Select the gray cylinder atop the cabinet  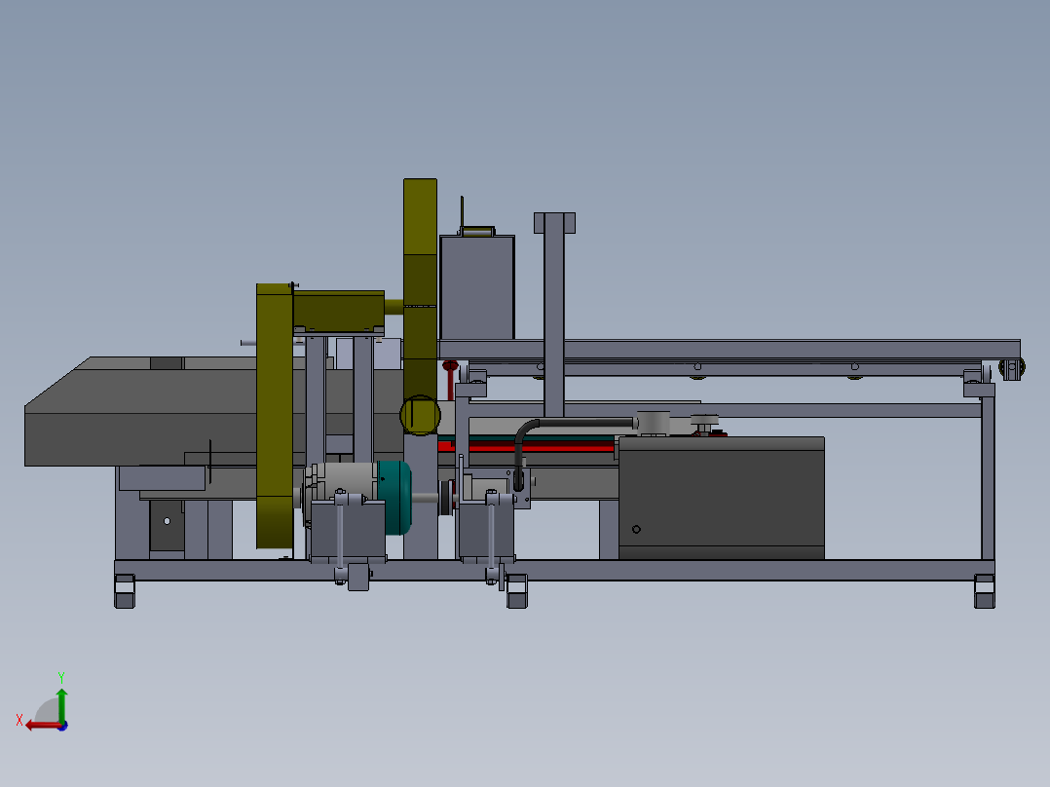(x=653, y=424)
